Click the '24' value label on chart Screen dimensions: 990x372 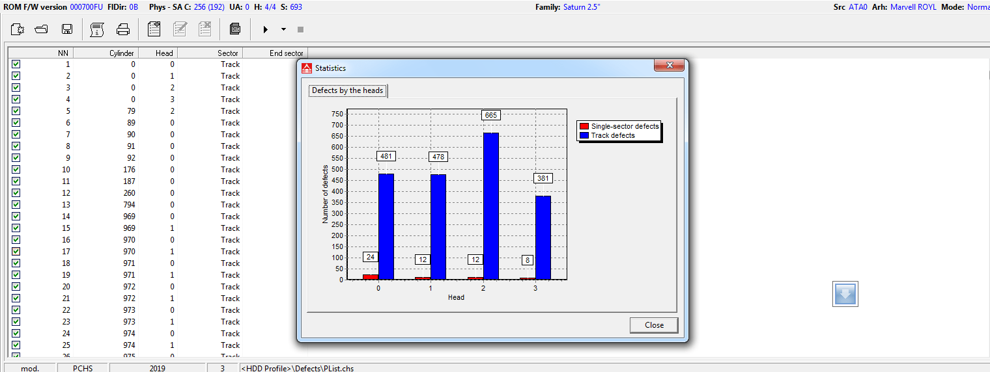pyautogui.click(x=371, y=257)
